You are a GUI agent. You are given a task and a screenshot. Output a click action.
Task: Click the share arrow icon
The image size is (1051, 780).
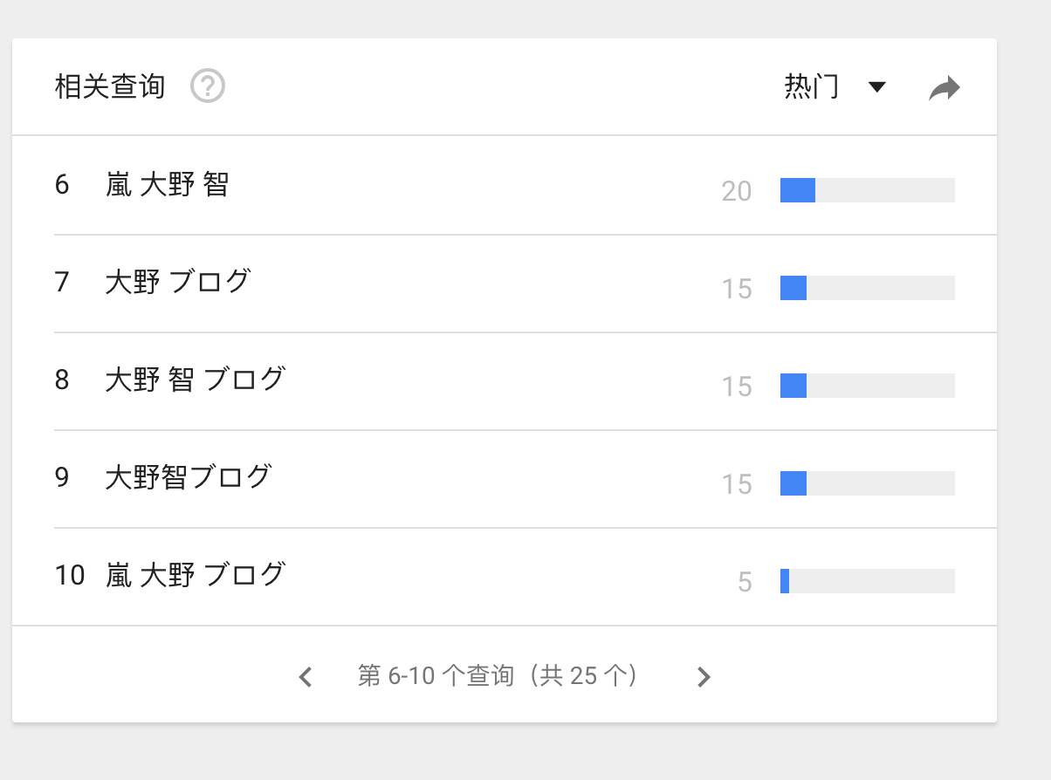[944, 87]
